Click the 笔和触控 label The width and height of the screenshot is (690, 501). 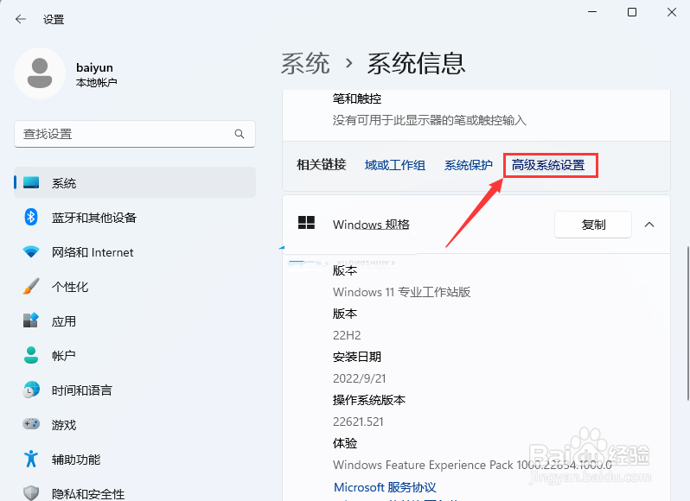point(357,98)
